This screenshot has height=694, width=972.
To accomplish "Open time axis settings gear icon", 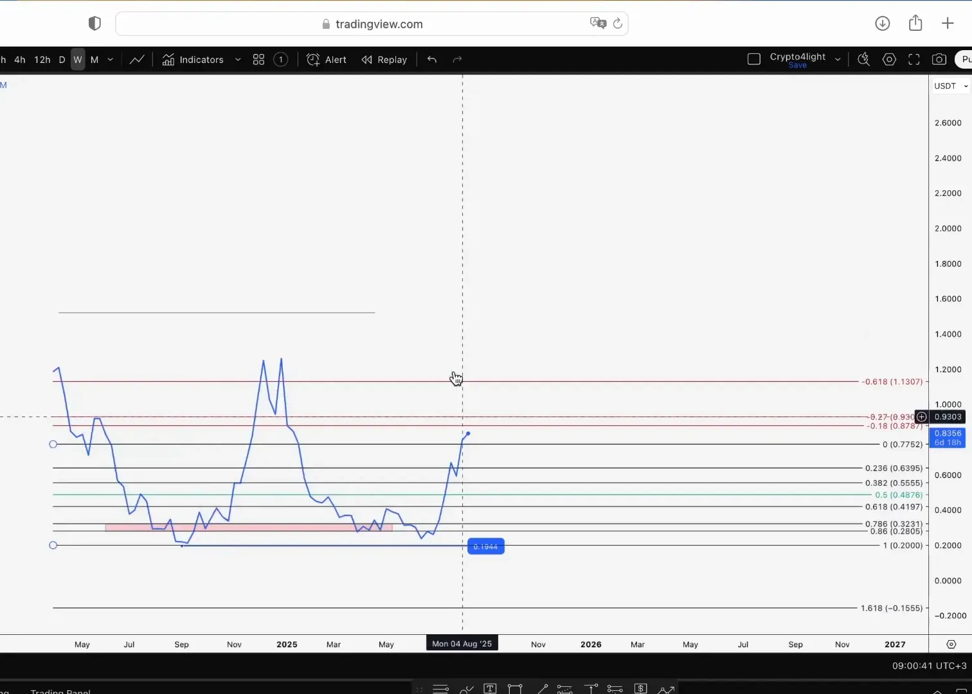I will pyautogui.click(x=951, y=644).
